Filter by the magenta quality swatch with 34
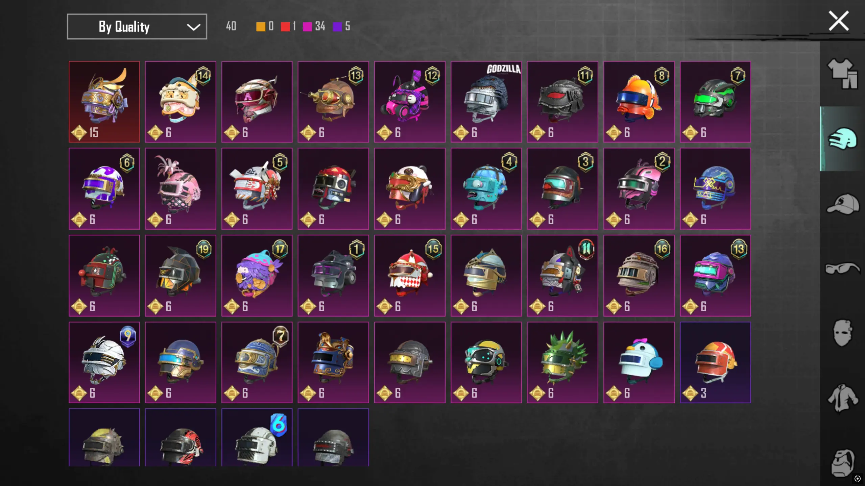Viewport: 865px width, 486px height. point(307,27)
